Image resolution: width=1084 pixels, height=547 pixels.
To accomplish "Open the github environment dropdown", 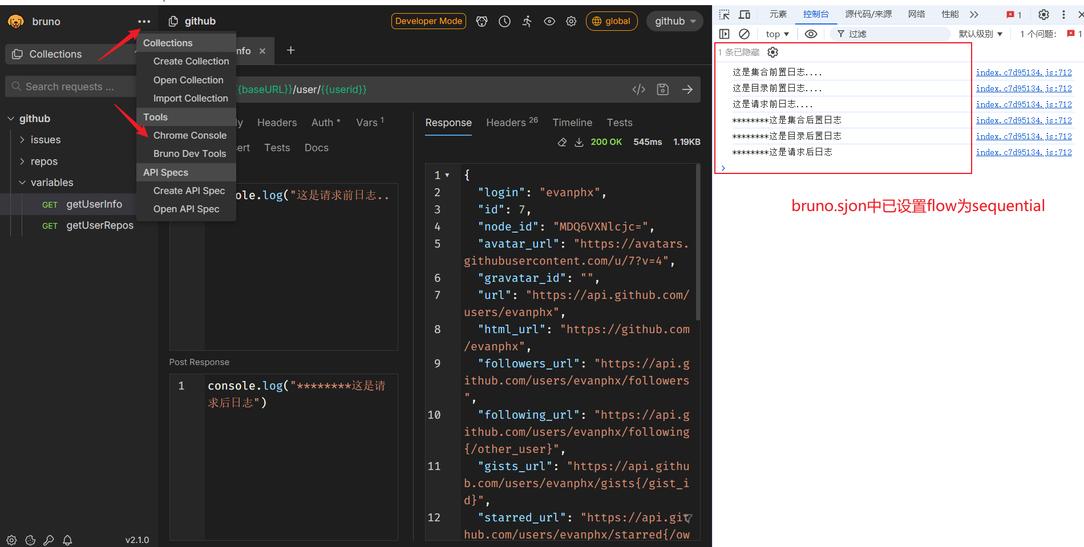I will click(x=675, y=22).
